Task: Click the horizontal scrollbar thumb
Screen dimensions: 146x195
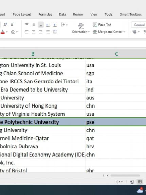Action: click(125, 176)
